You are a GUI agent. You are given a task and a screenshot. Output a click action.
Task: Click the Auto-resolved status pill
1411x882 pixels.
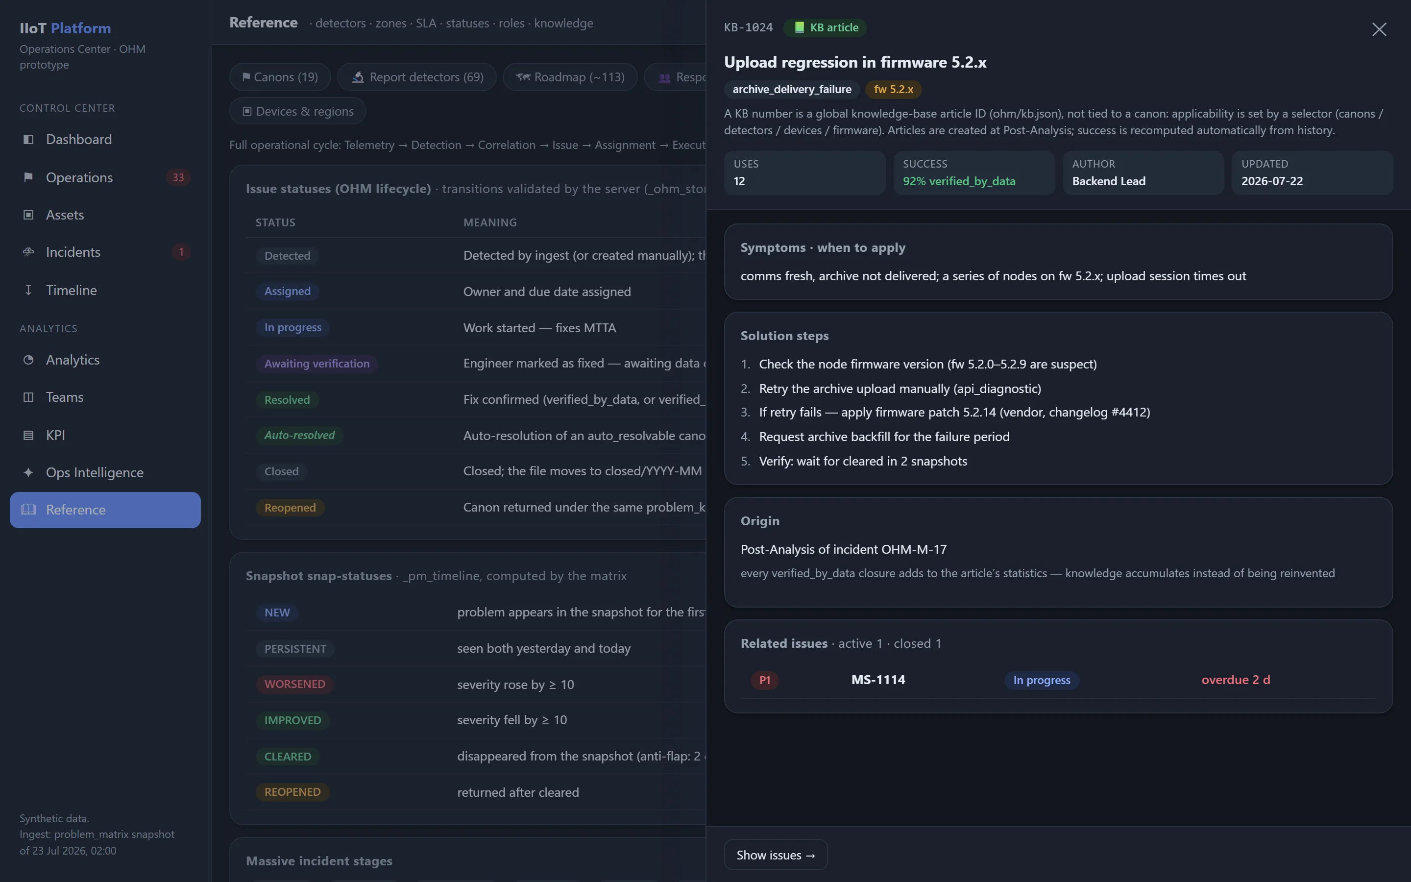click(x=299, y=435)
